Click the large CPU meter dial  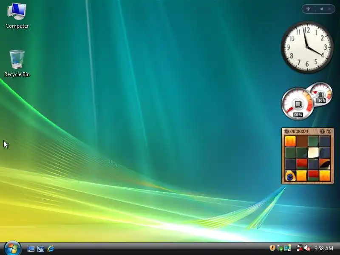tap(297, 104)
